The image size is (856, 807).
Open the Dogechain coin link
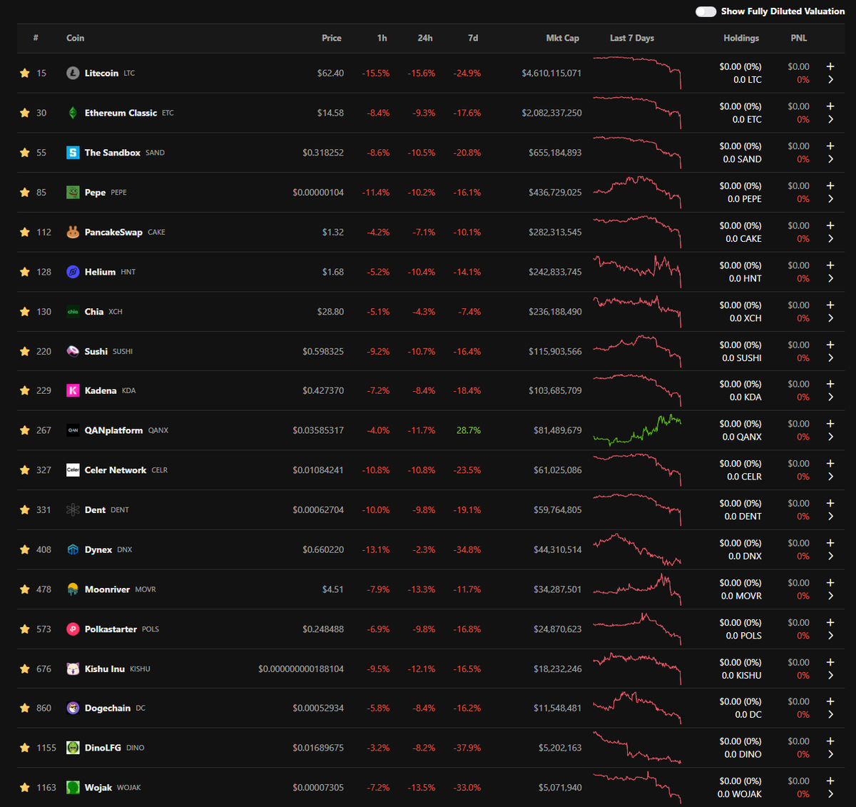click(x=108, y=708)
